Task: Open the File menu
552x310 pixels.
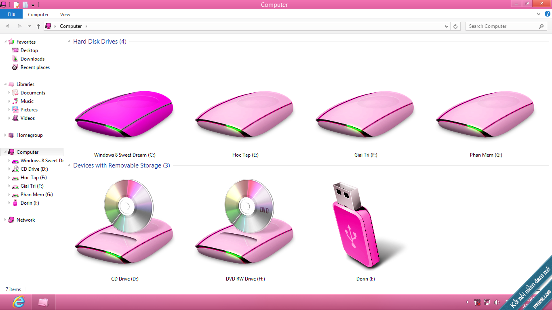Action: pos(11,14)
